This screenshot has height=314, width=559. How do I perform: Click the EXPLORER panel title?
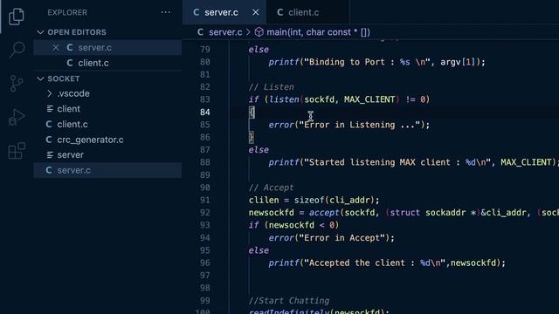pos(67,12)
